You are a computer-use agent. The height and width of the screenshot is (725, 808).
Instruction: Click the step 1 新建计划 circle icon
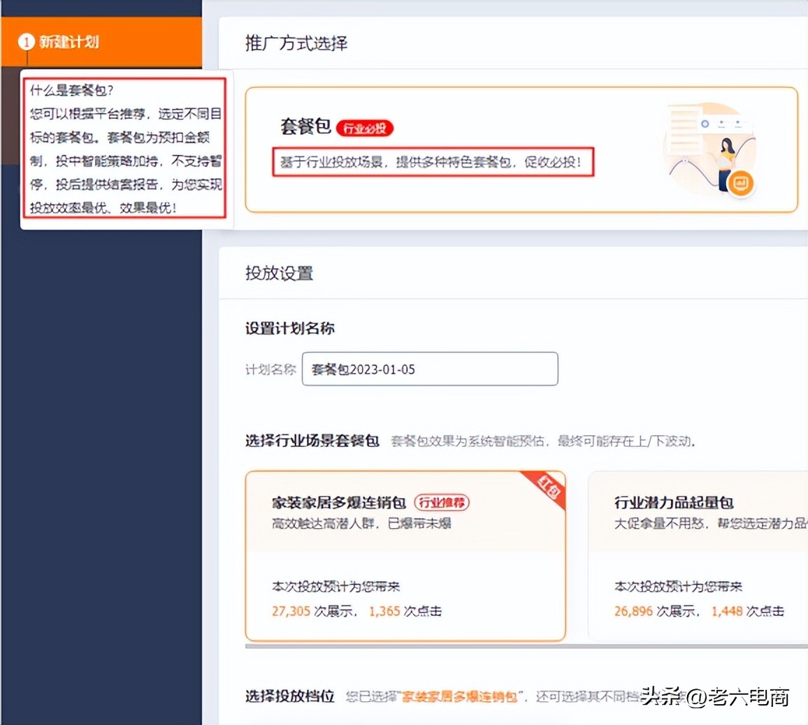click(x=27, y=42)
